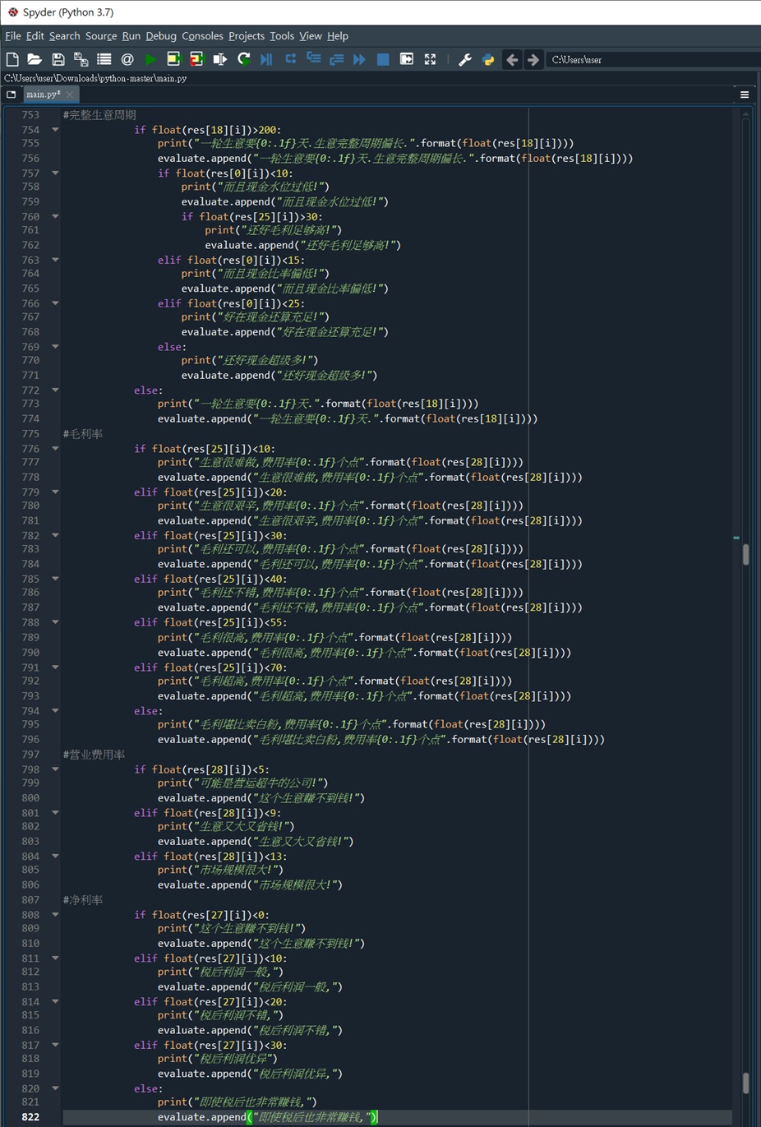Re-run last script icon
This screenshot has height=1127, width=761.
point(243,59)
